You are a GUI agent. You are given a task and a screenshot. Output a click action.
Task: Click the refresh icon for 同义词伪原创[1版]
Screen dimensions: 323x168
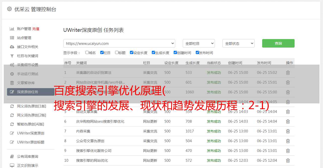click(x=12, y=106)
